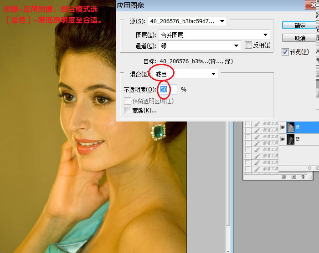Enable the 反相 (Invert) checkbox
Viewport: 319px width, 253px height.
248,45
